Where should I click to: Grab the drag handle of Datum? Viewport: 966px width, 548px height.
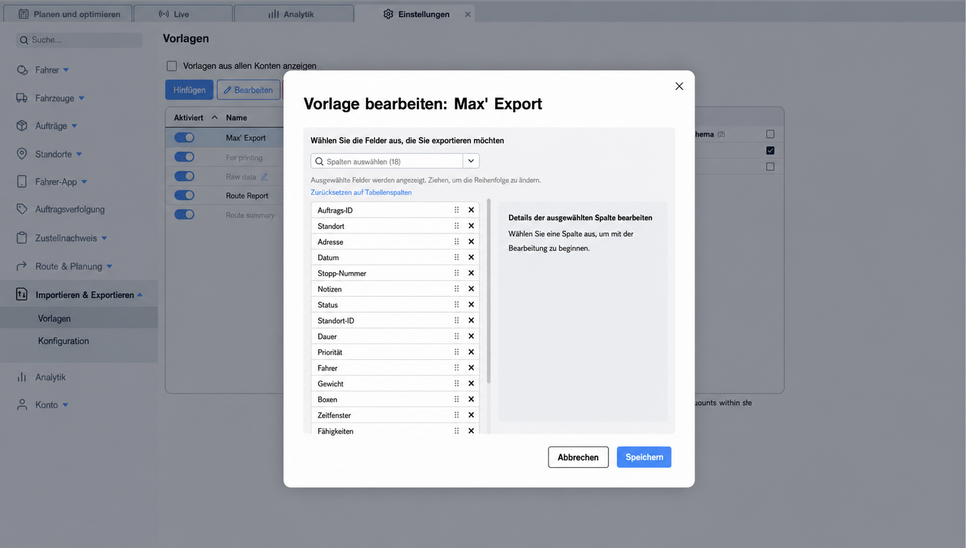pos(456,257)
